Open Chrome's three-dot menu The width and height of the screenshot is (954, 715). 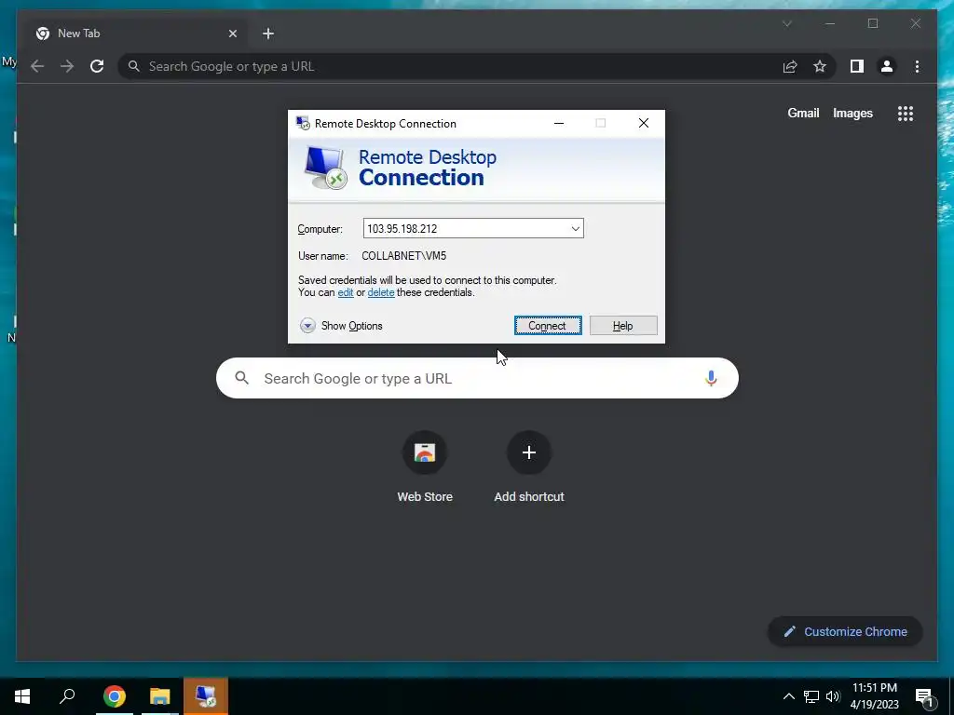click(917, 66)
